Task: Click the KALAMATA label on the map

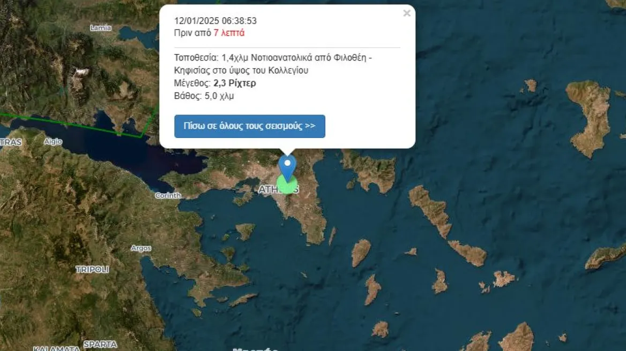Action: click(56, 348)
